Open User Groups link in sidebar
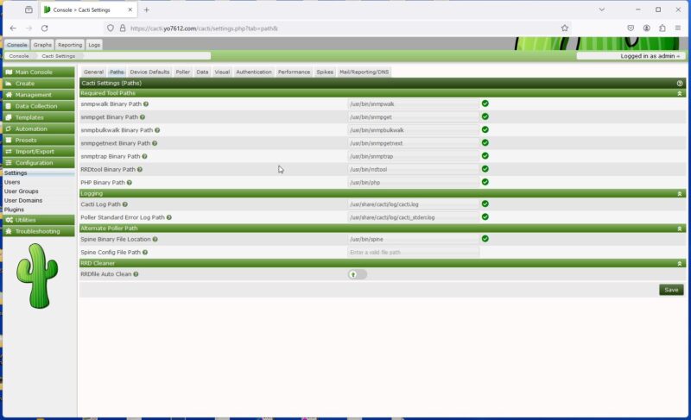This screenshot has height=420, width=691. click(21, 191)
